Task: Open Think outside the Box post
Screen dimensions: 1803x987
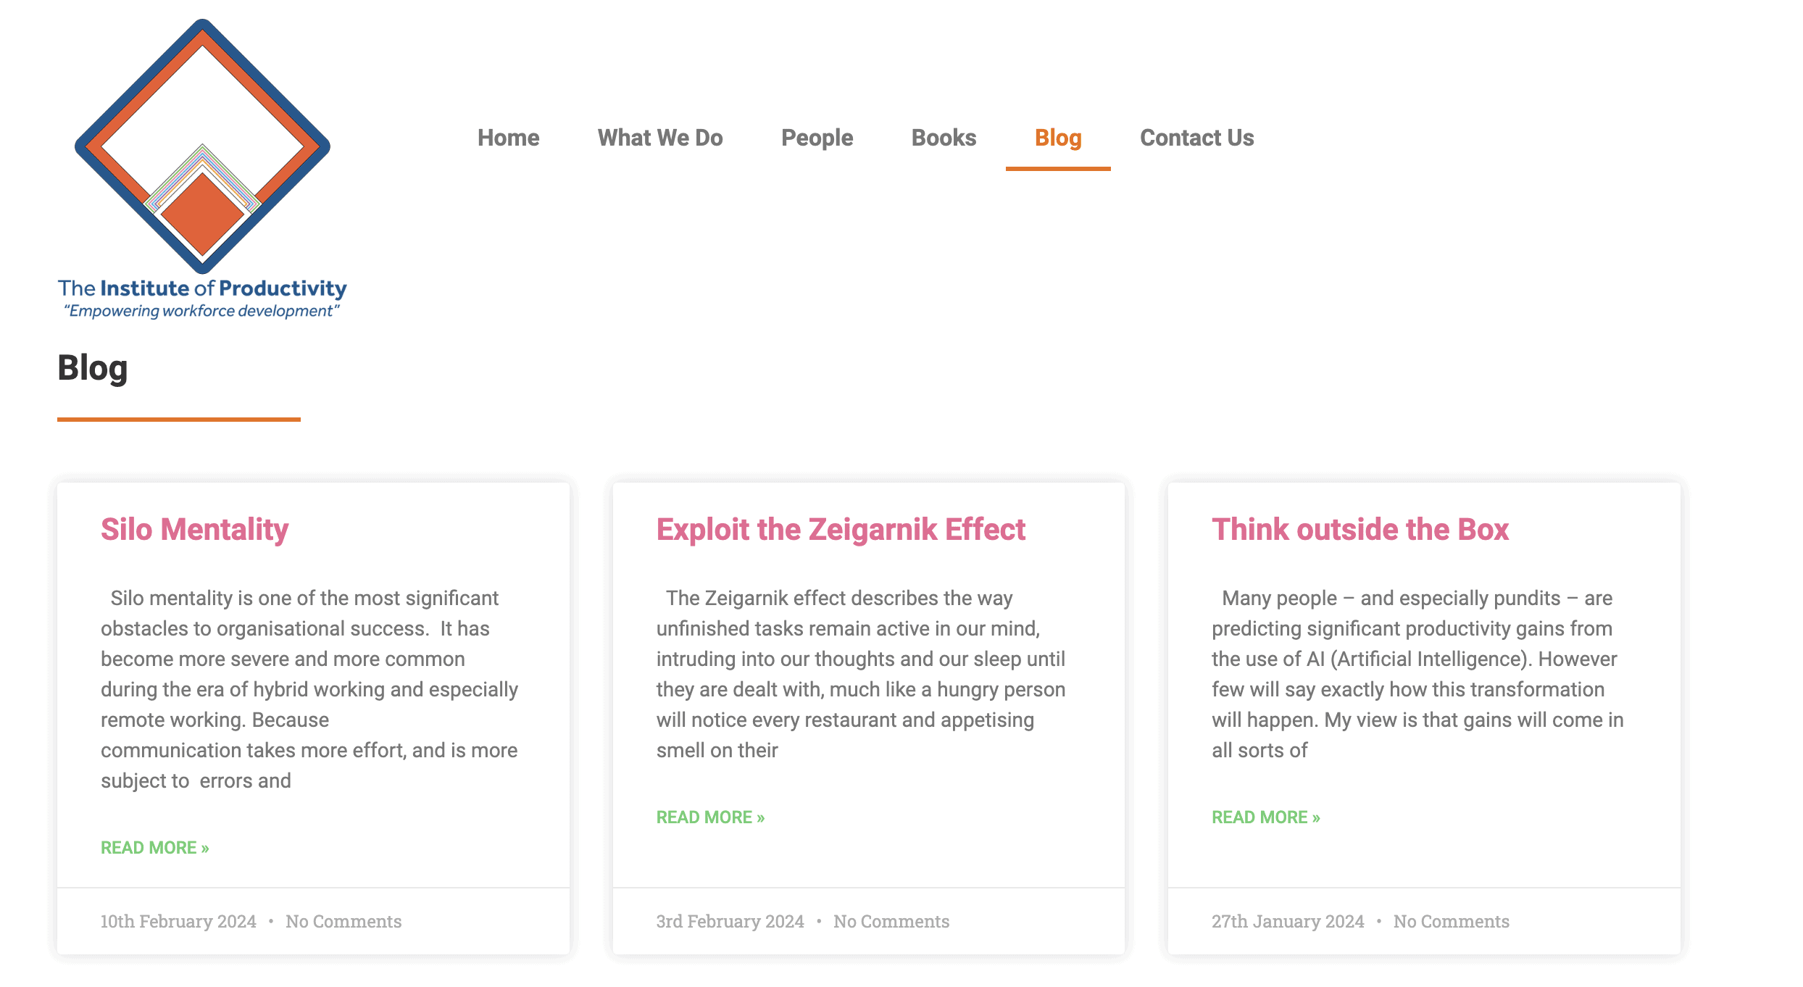Action: (1360, 530)
